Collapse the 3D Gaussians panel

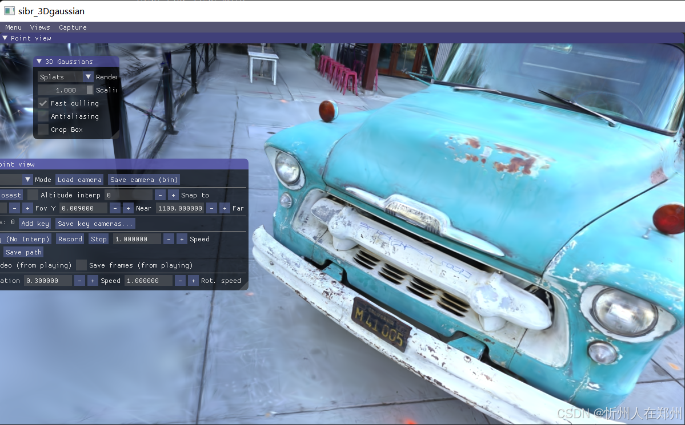pos(39,62)
